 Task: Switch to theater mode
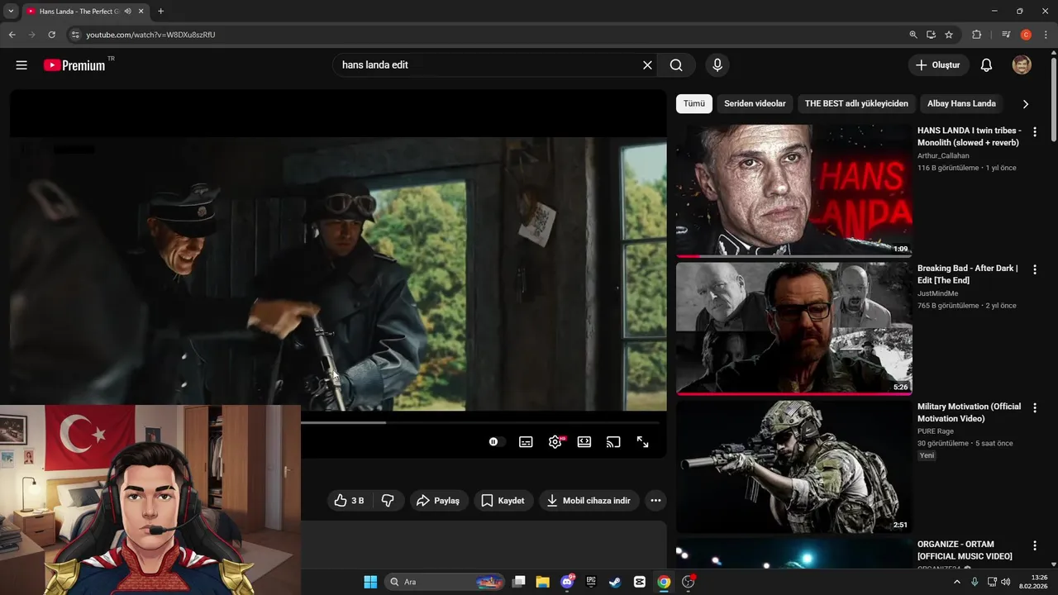[x=584, y=442]
